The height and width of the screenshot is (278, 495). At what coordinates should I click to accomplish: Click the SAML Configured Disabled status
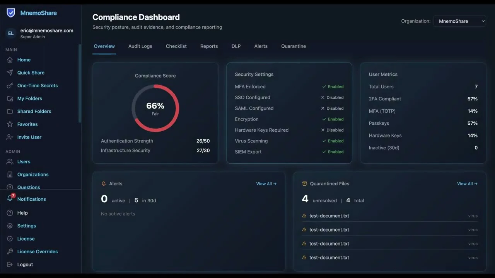(x=332, y=108)
